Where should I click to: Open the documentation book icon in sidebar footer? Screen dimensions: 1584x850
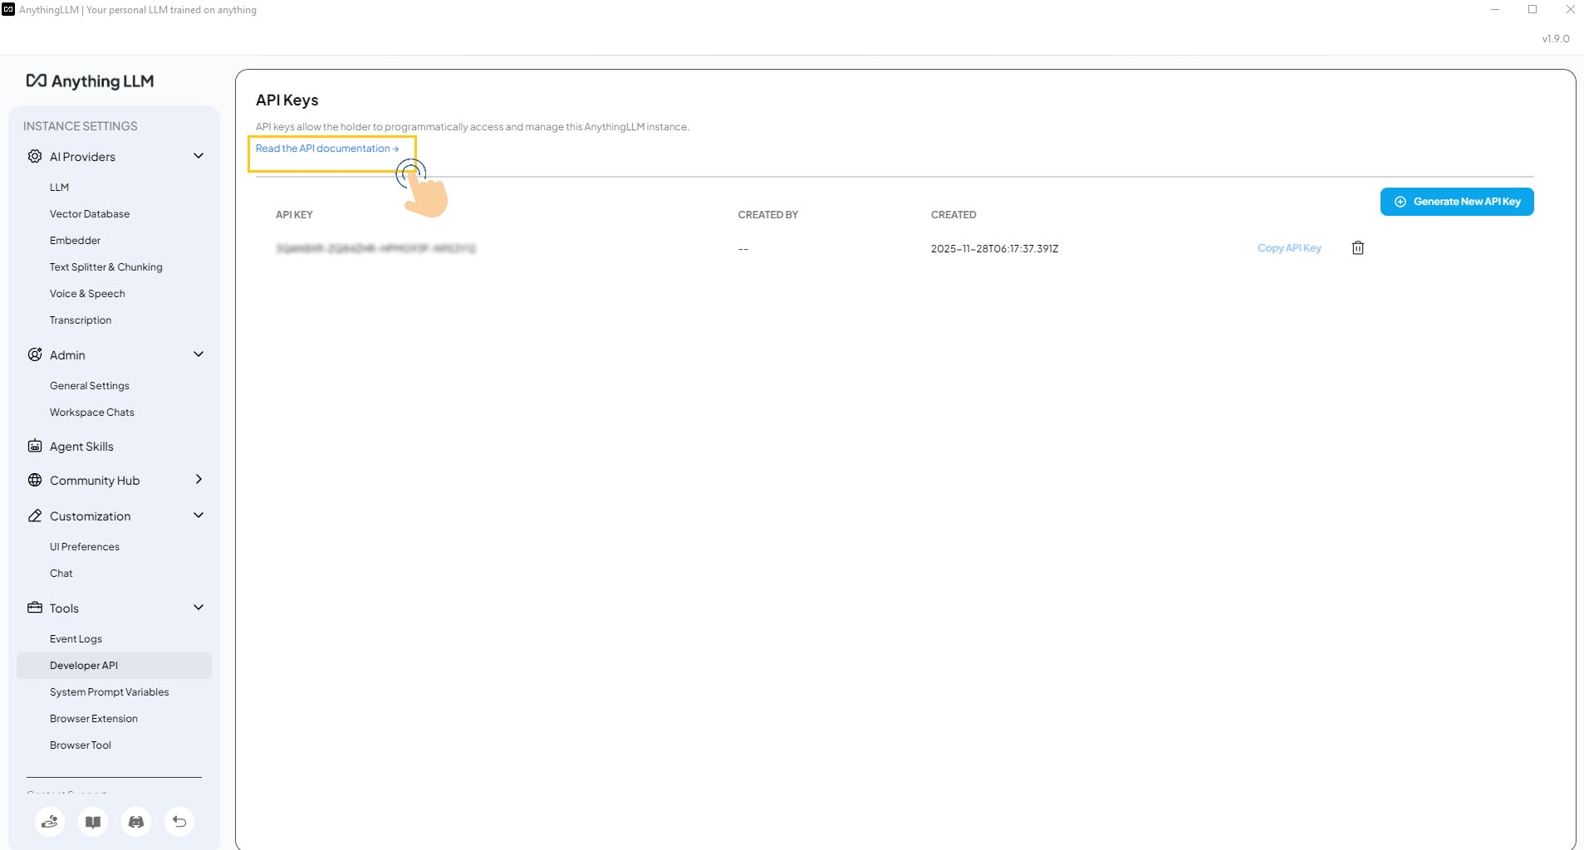(92, 822)
